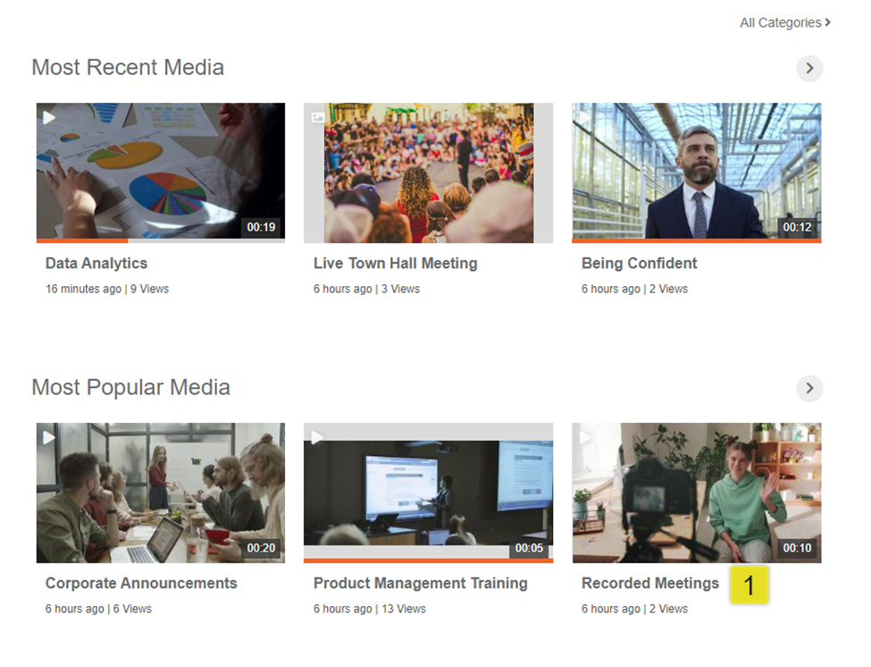
Task: Expand Most Recent Media with next arrow
Action: point(809,68)
